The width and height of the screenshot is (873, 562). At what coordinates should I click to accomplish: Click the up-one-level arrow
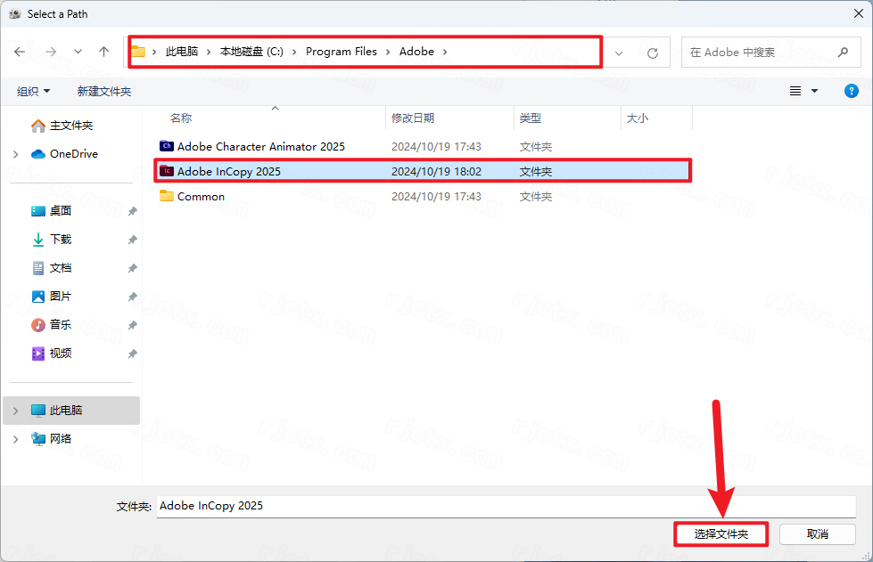(103, 52)
